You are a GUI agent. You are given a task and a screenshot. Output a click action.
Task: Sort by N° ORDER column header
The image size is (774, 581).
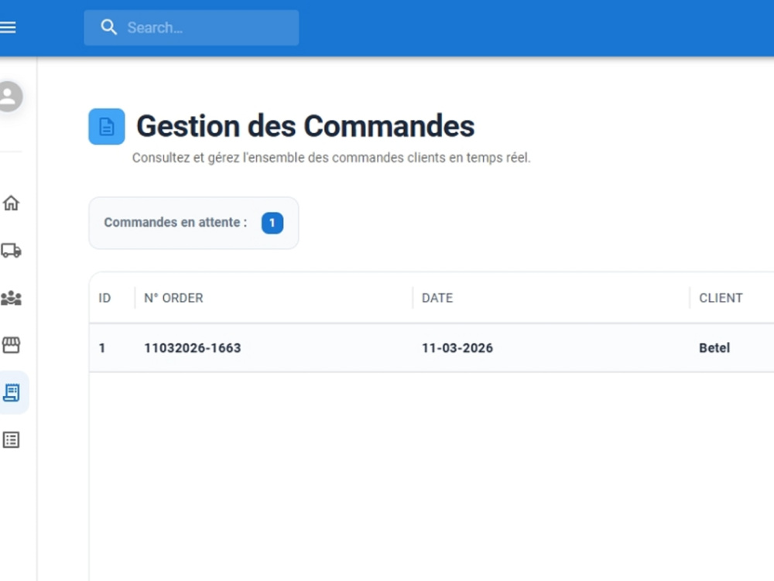click(173, 298)
